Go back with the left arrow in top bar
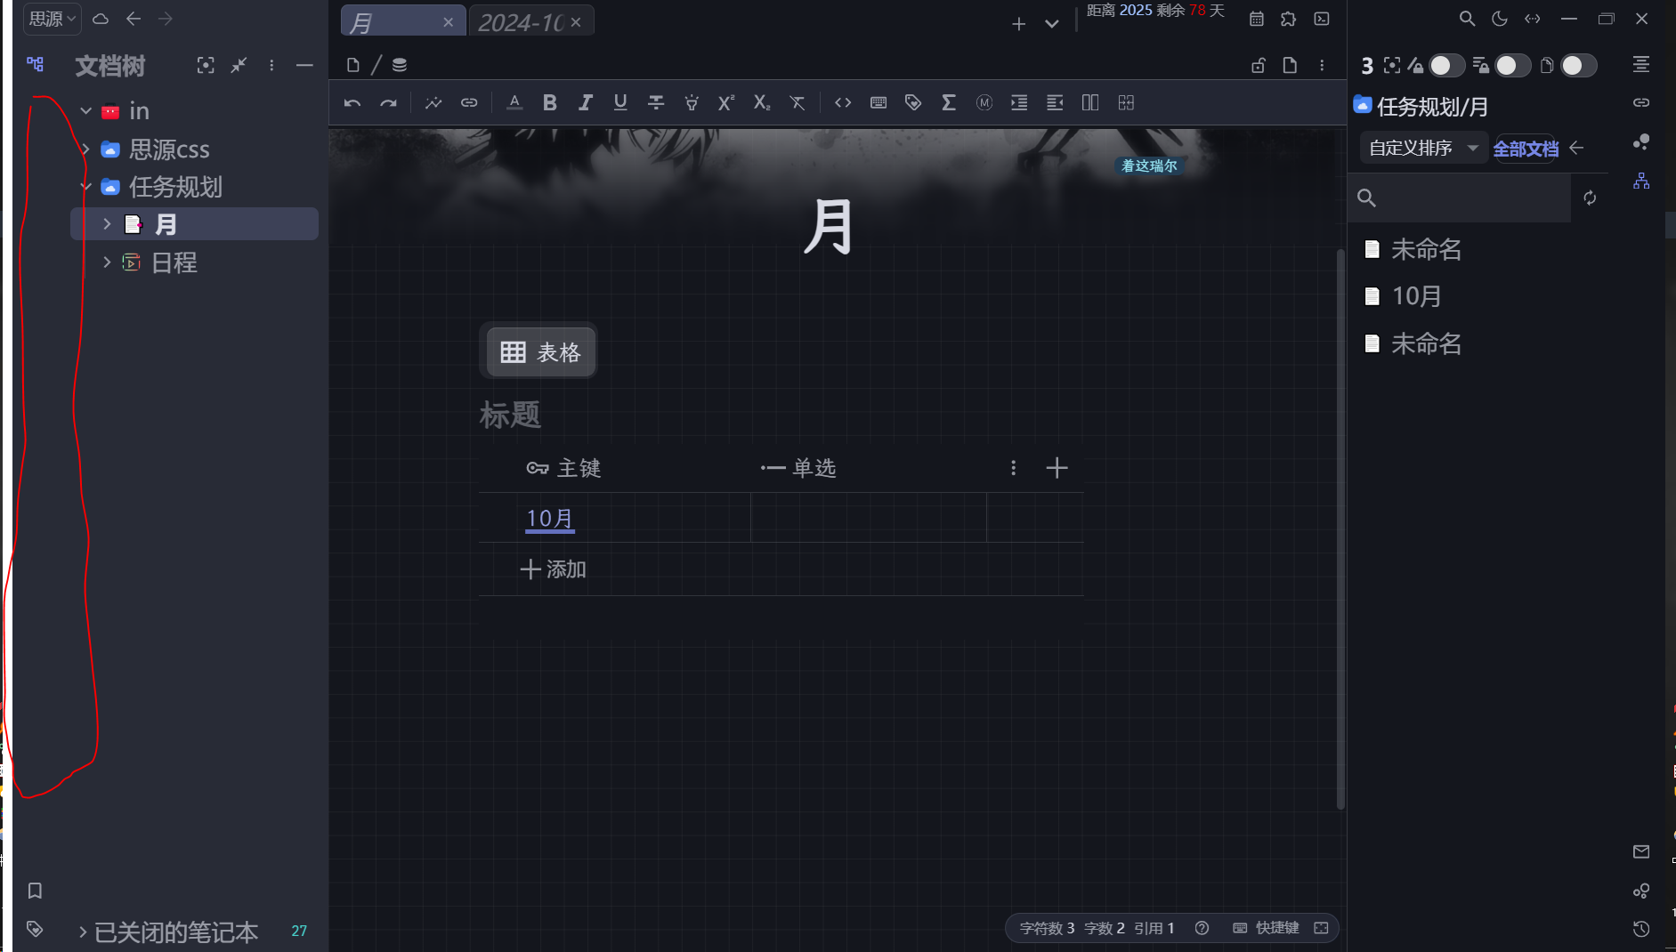Screen dimensions: 1676x952 (134, 19)
